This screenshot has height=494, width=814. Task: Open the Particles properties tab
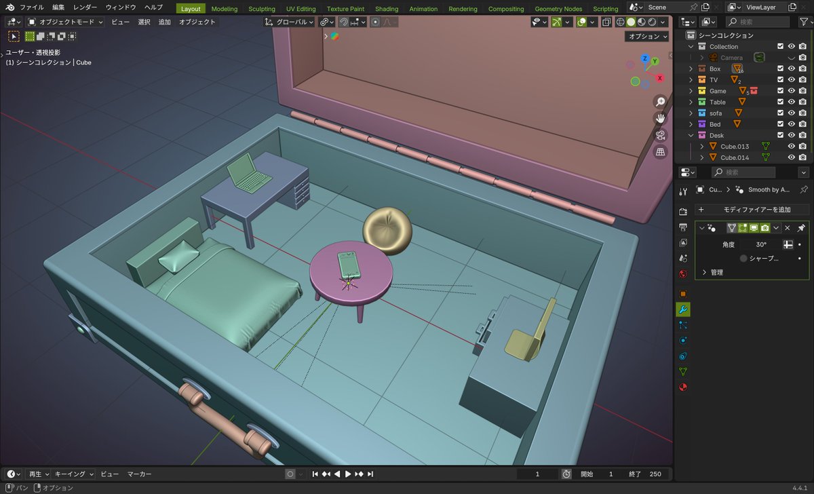click(x=683, y=325)
